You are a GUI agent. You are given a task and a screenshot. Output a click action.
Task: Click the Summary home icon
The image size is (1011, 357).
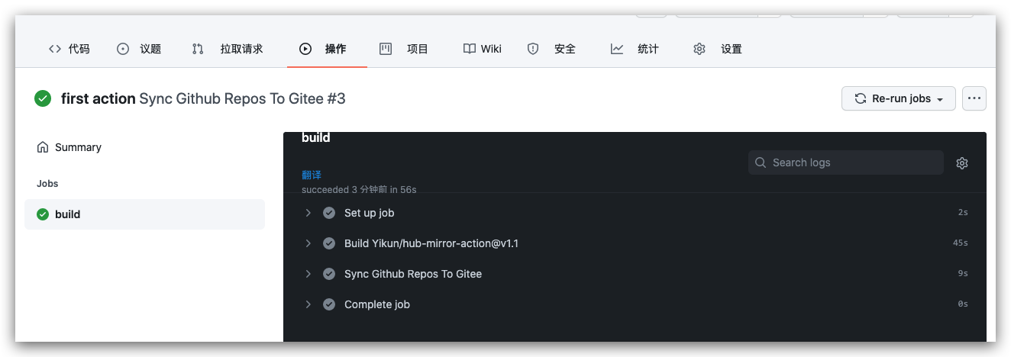43,147
